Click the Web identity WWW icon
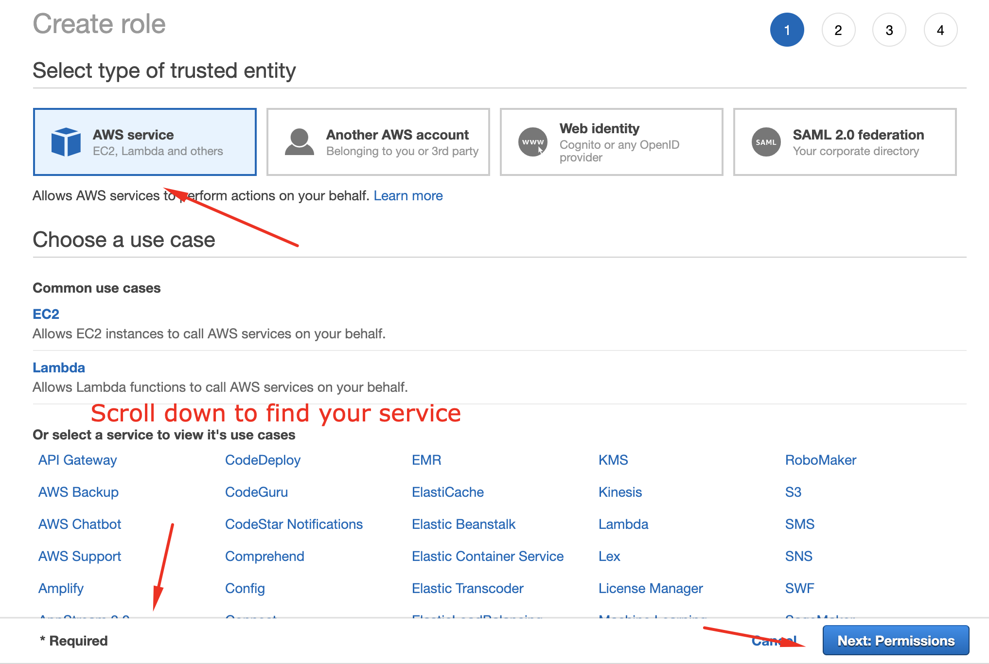 tap(533, 142)
